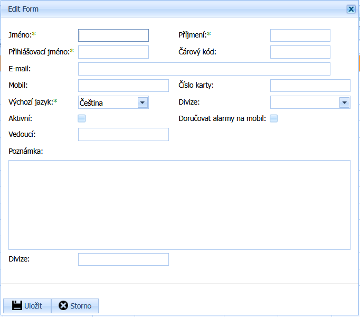This screenshot has width=360, height=317.
Task: Focus the Divize text field below Poznámka
Action: coord(123,259)
